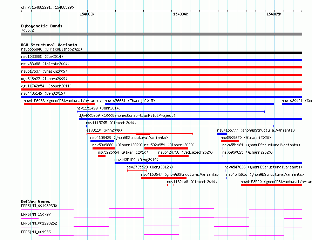This screenshot has height=240, width=312.
Task: Click the ruler's right arrow end
Action: 301,11
